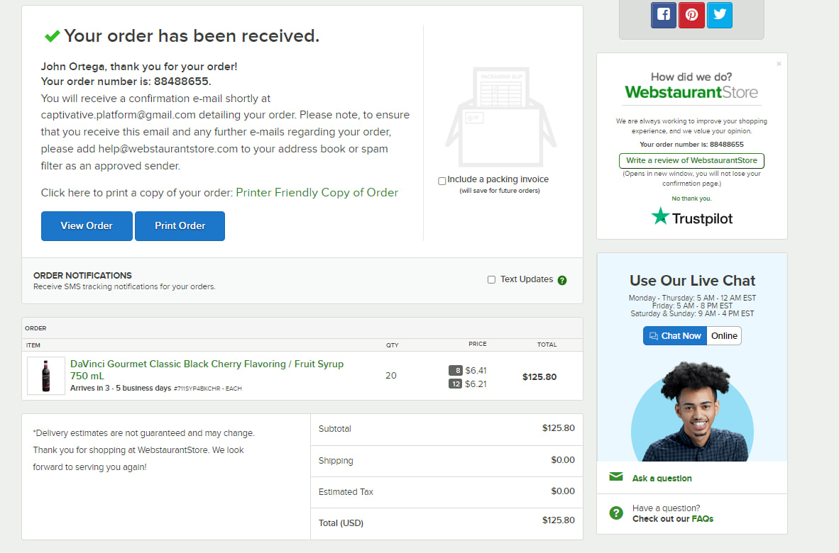This screenshot has height=553, width=839.
Task: Open Printer Friendly Copy of Order link
Action: tap(317, 192)
